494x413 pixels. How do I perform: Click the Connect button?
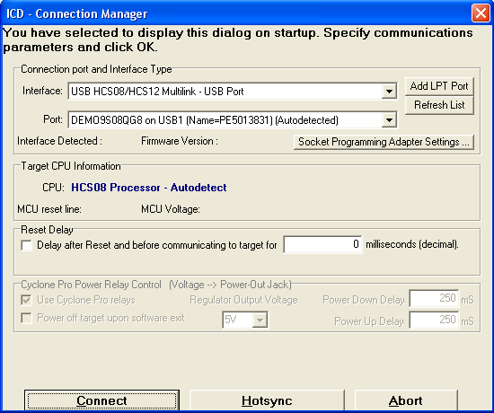(x=101, y=400)
